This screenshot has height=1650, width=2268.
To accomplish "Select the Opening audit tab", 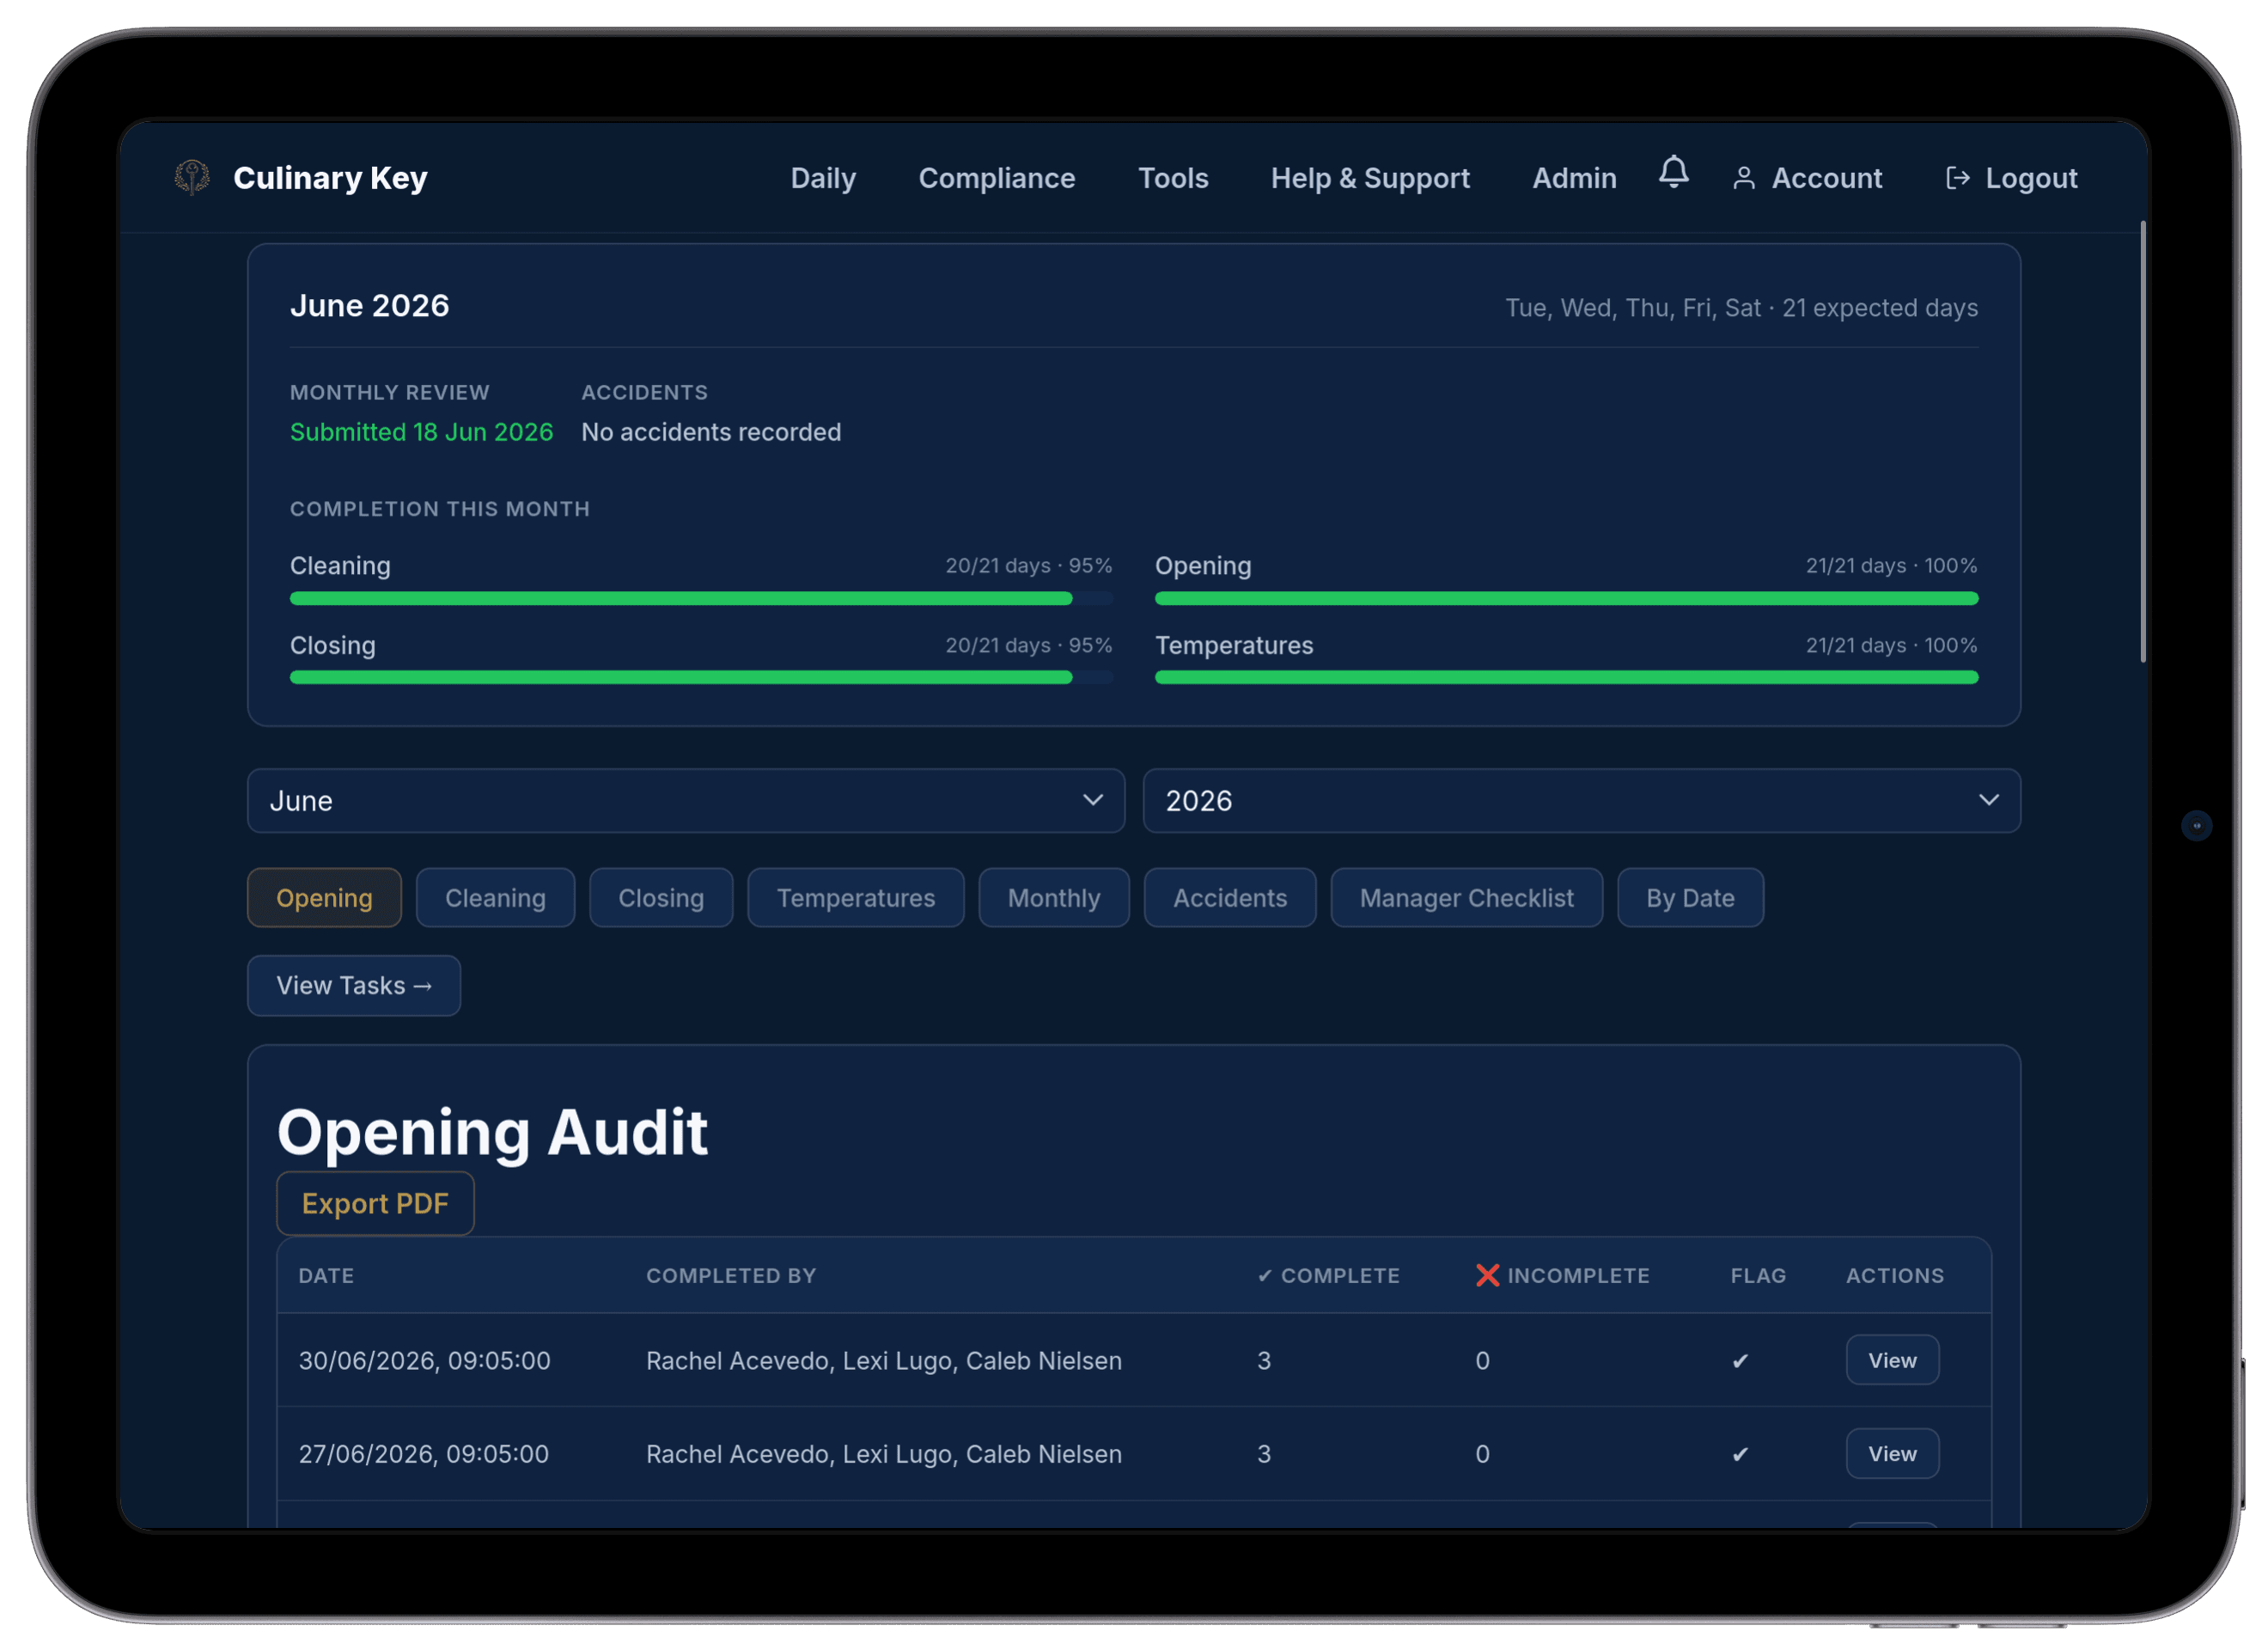I will click(x=324, y=897).
